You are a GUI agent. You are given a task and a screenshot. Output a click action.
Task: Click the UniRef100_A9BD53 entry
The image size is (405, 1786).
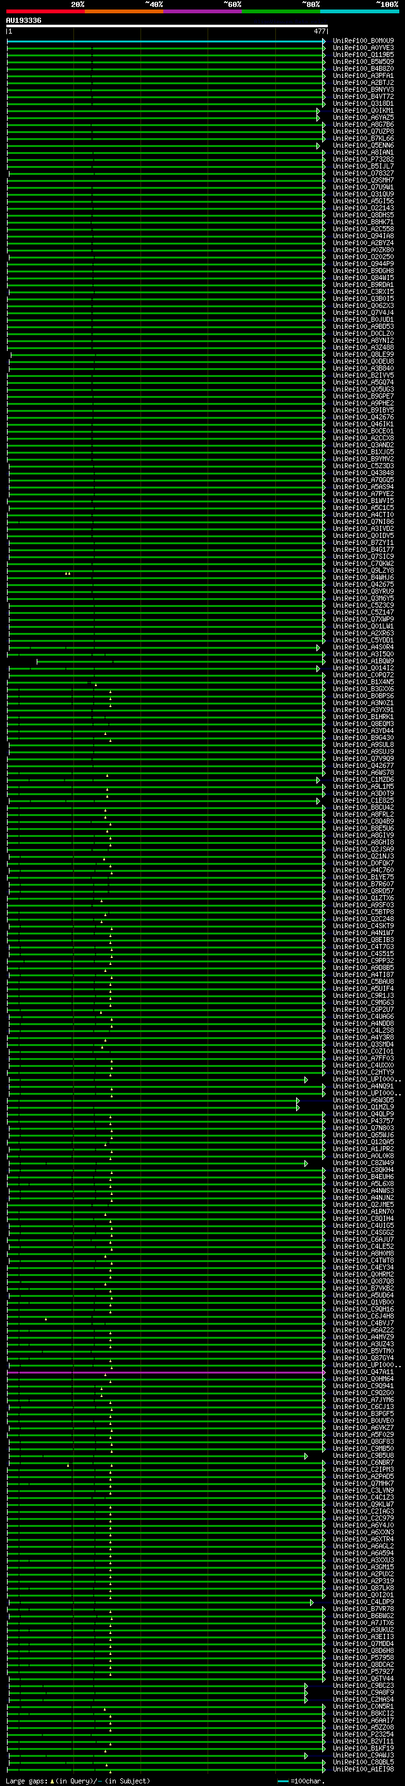[363, 326]
